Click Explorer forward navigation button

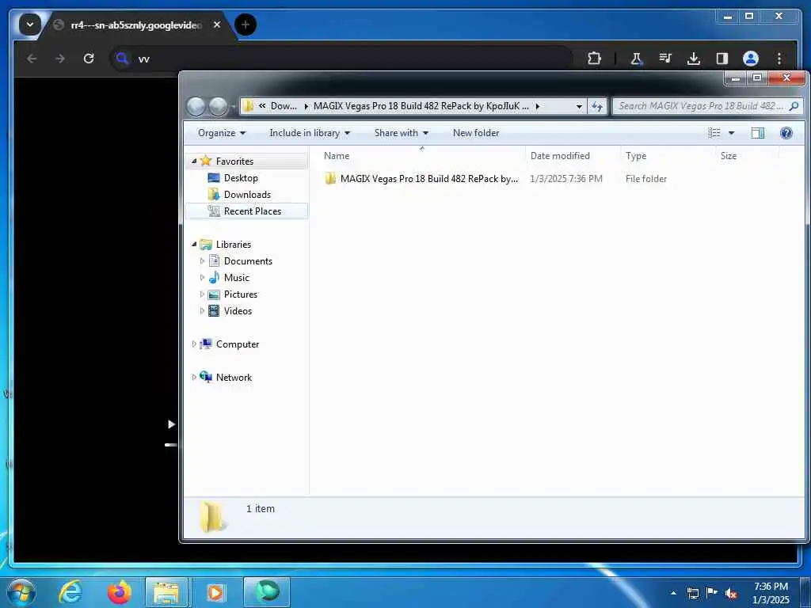218,106
